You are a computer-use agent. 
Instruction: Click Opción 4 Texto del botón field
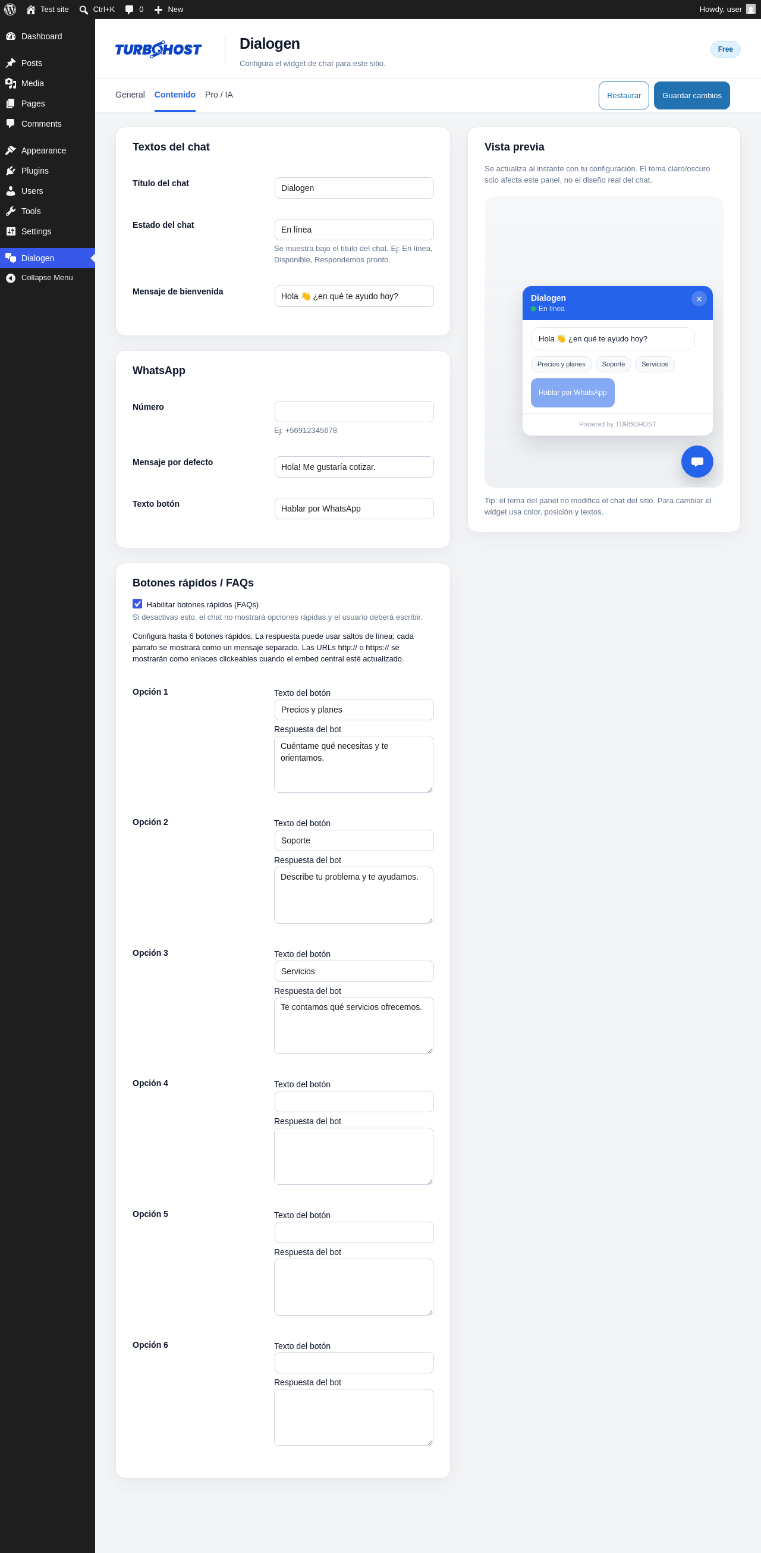click(x=354, y=1102)
